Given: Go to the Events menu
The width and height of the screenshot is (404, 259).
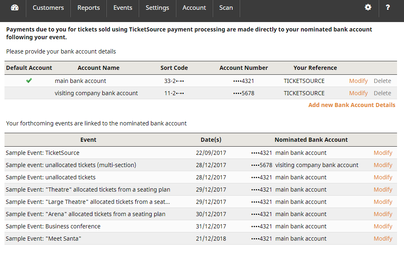Looking at the screenshot, I should point(123,8).
